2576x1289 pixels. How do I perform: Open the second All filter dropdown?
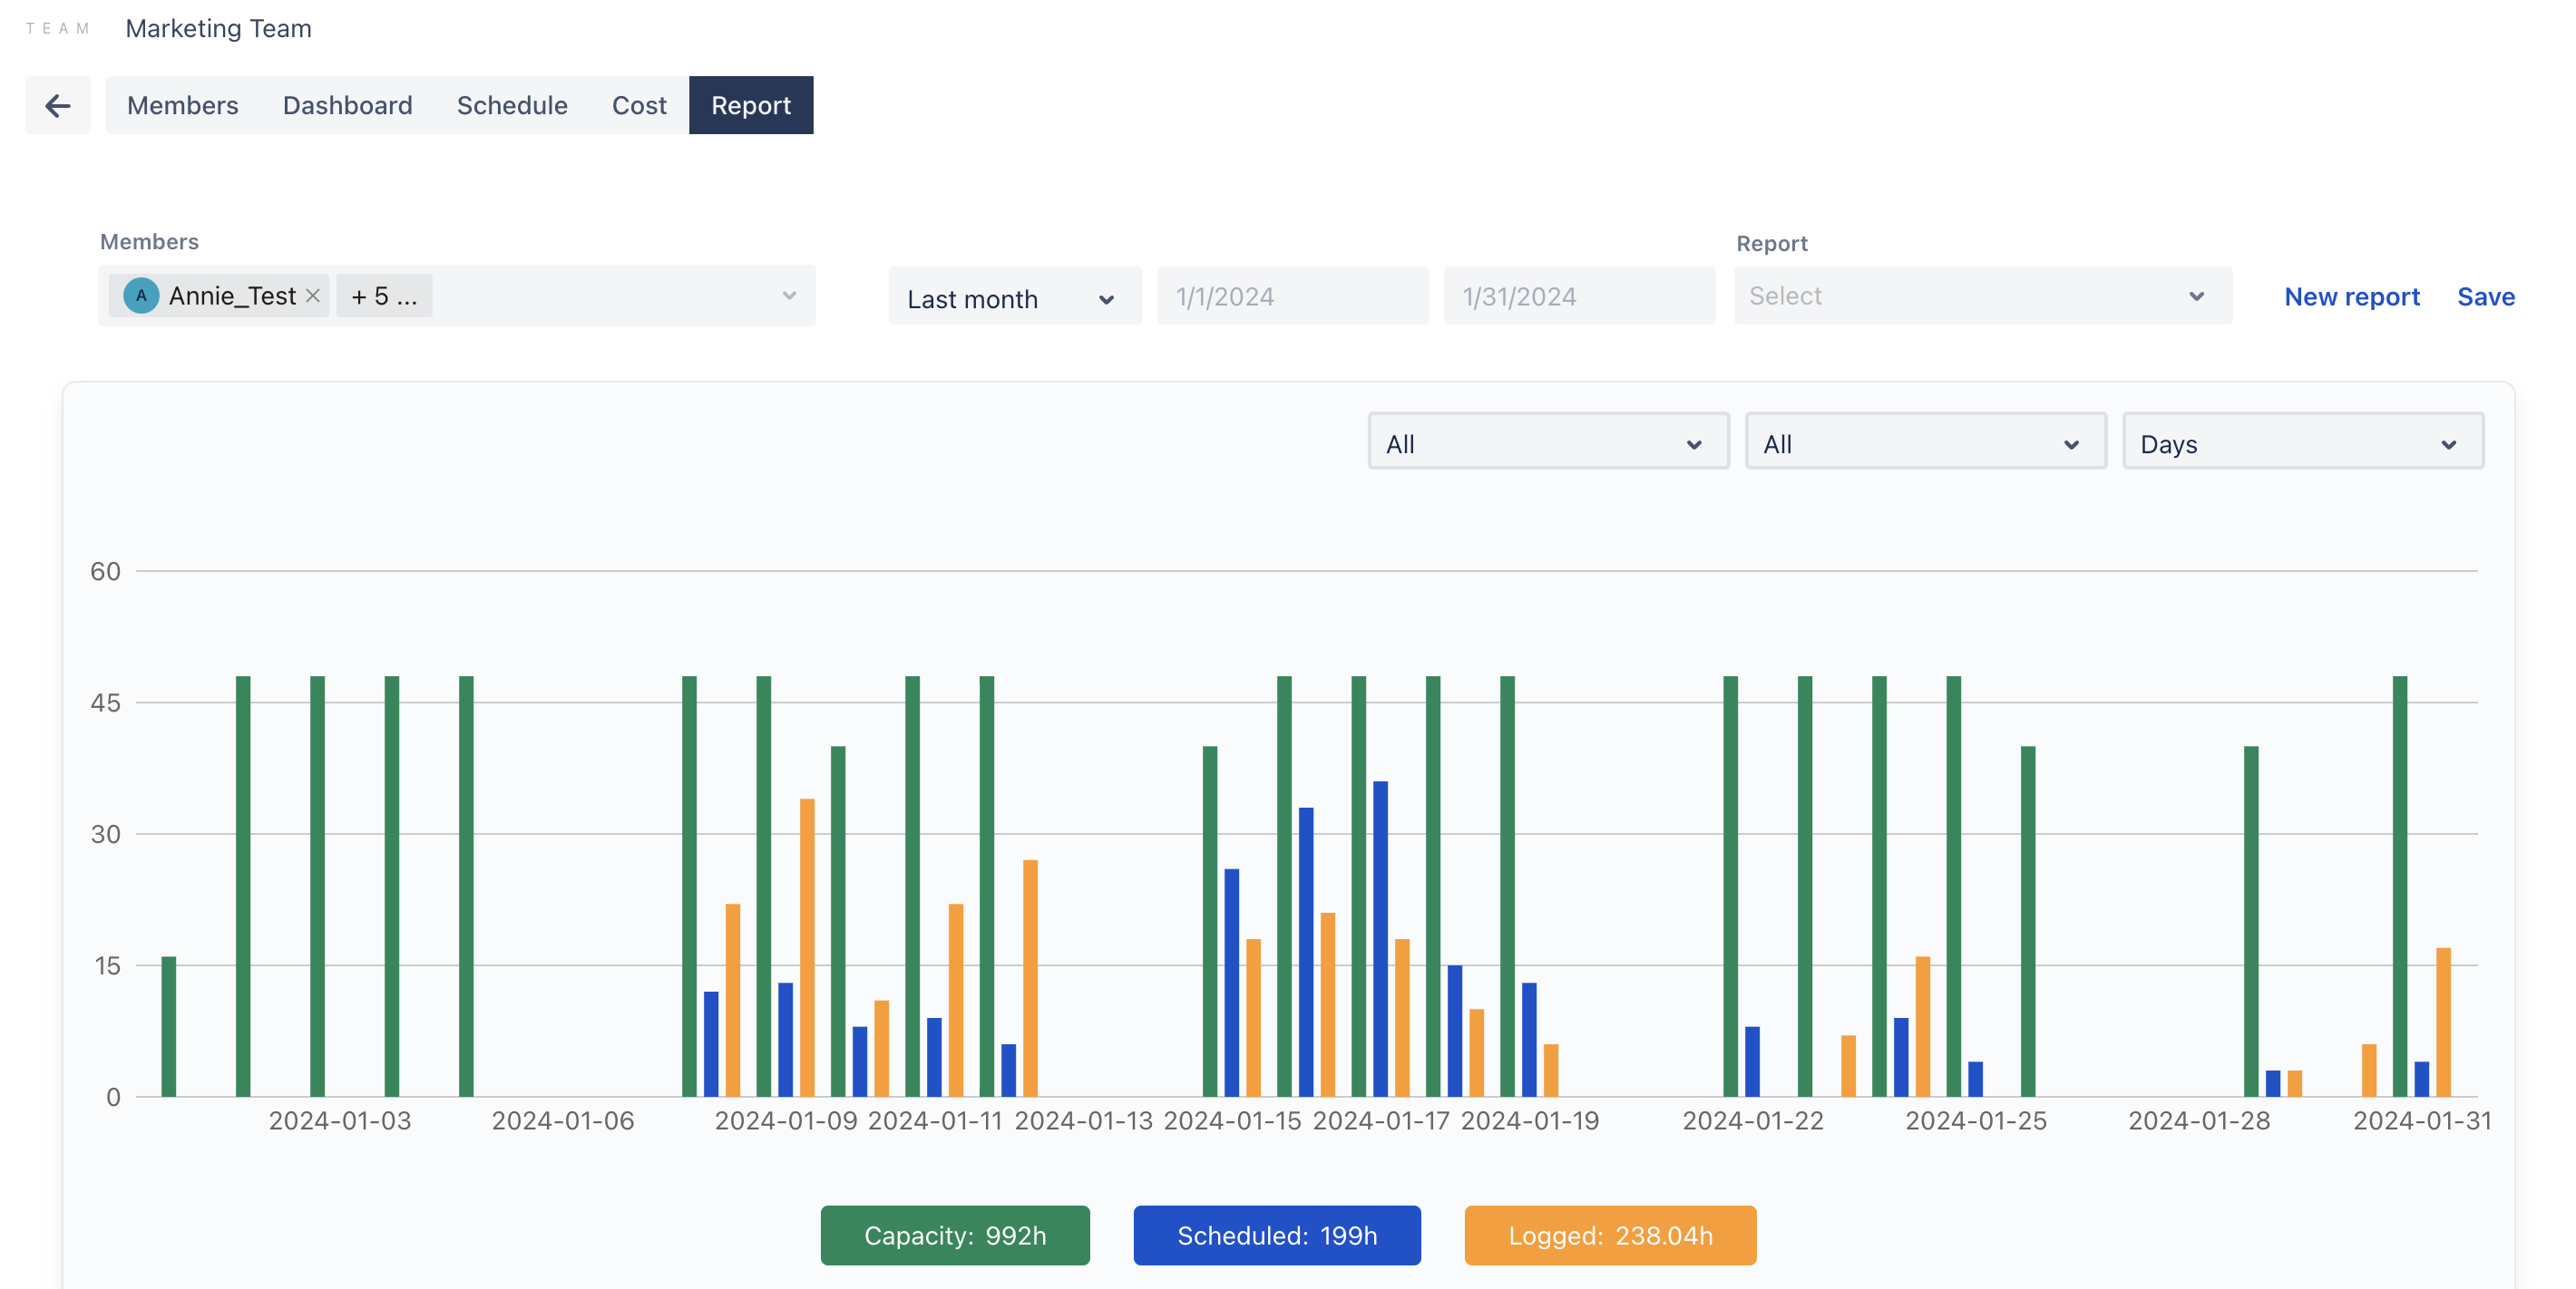1925,442
